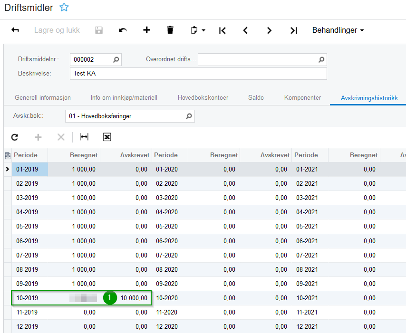Switch to Generell informasjon tab

43,98
